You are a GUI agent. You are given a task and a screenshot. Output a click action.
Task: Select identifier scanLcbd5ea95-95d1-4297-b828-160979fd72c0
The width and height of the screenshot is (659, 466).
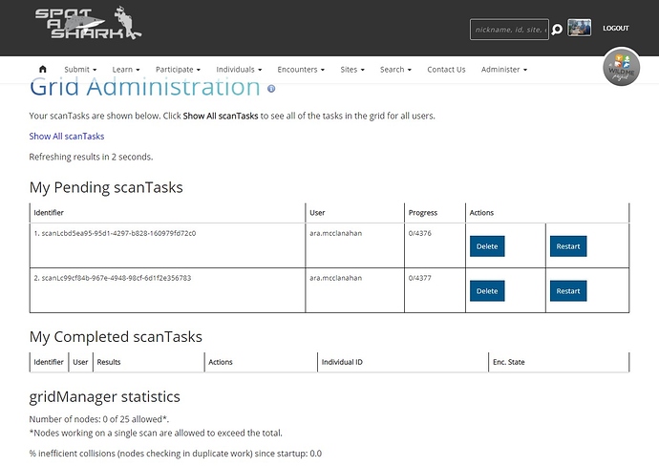tap(118, 233)
